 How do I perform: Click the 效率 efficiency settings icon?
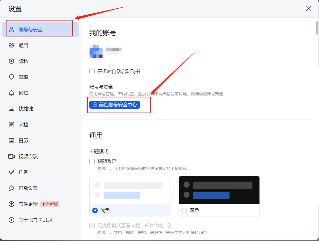click(11, 77)
